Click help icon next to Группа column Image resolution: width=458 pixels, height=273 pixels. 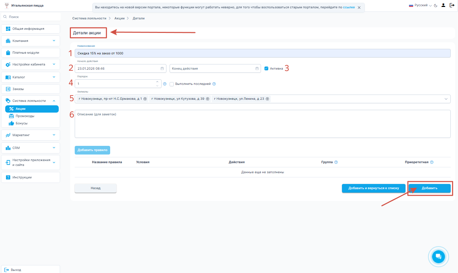(336, 162)
